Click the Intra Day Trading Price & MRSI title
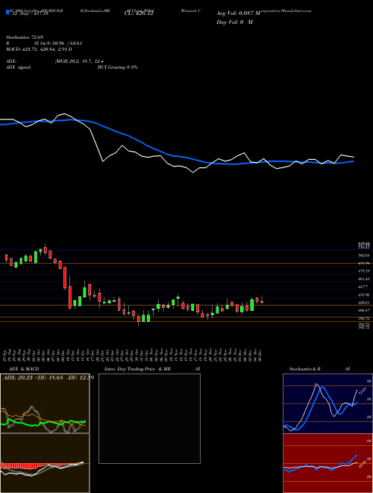 click(x=152, y=369)
